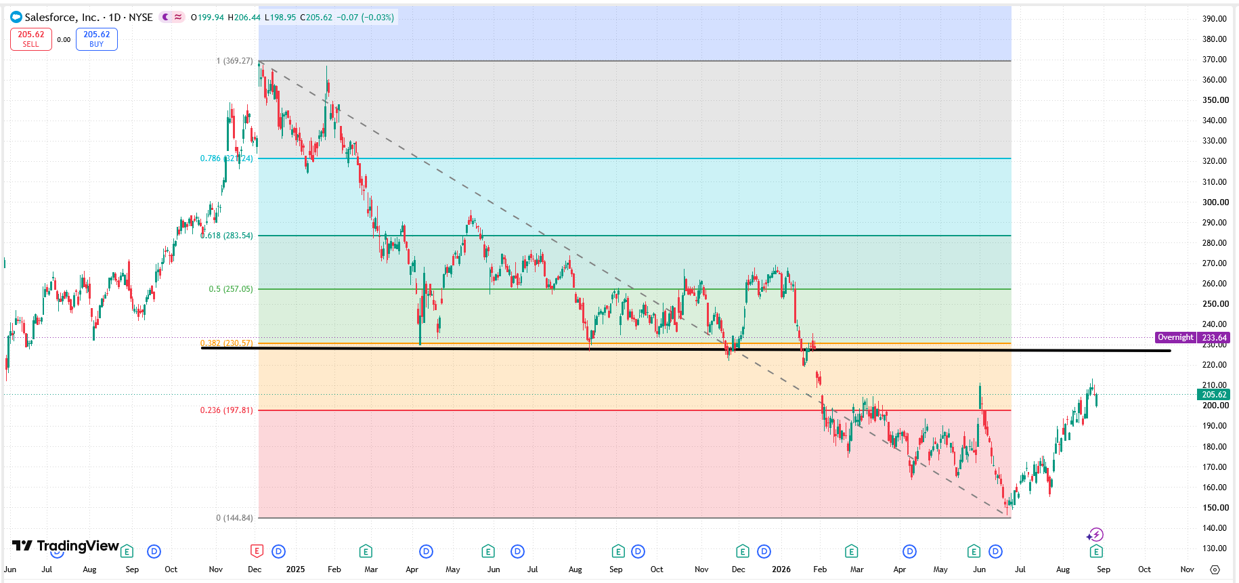Click the 300.00 price scale label
Screen dimensions: 1239x583
(x=1215, y=202)
